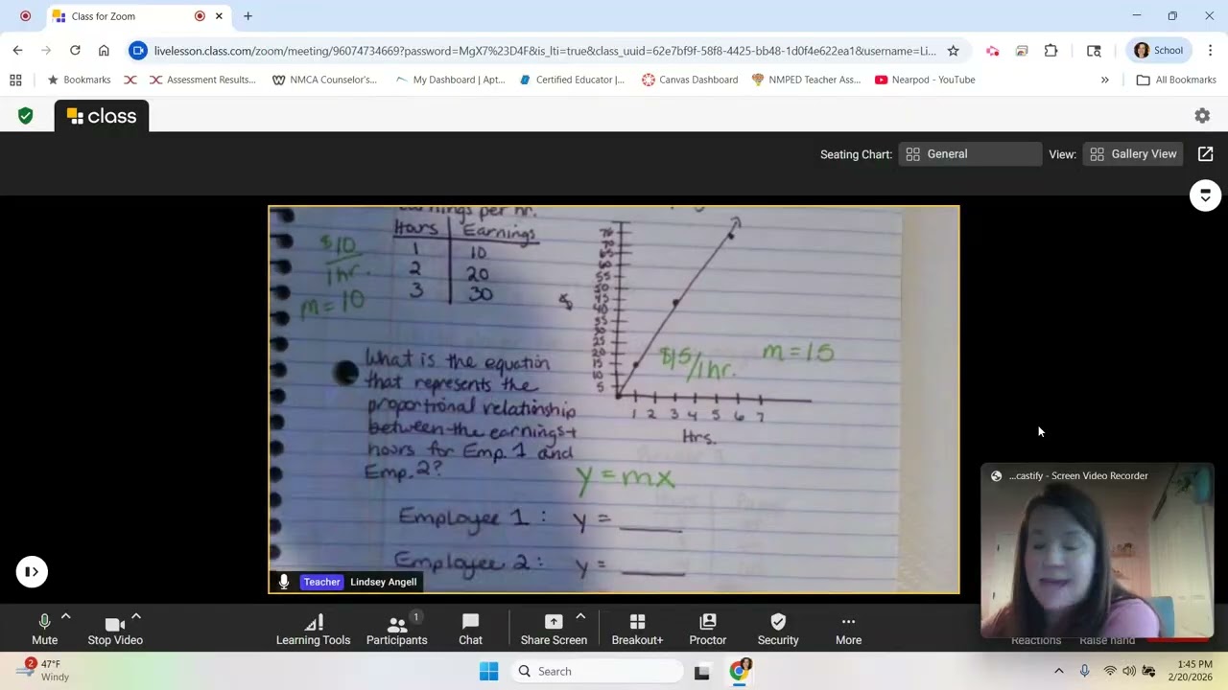The image size is (1228, 690).
Task: Open Chrome apps grid icon
Action: point(15,80)
